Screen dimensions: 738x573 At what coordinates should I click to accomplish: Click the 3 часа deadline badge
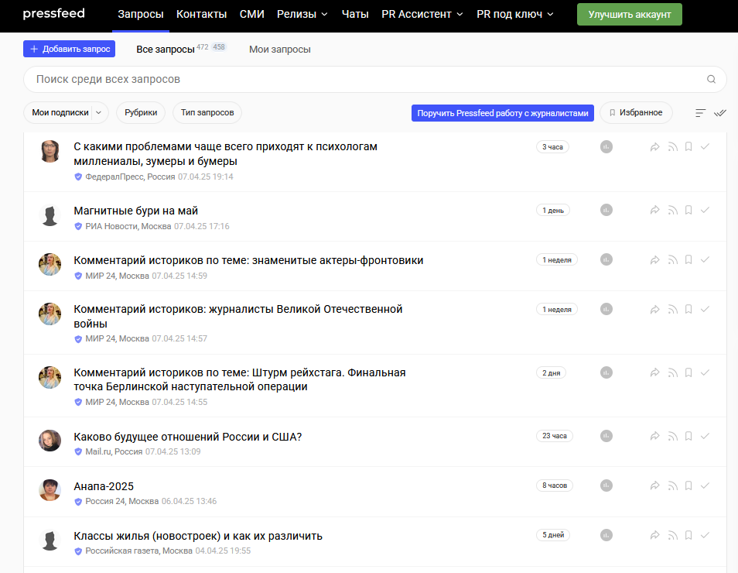552,147
